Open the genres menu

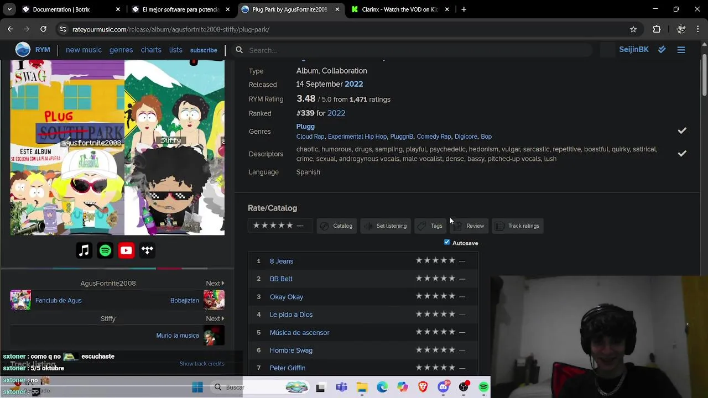tap(121, 50)
